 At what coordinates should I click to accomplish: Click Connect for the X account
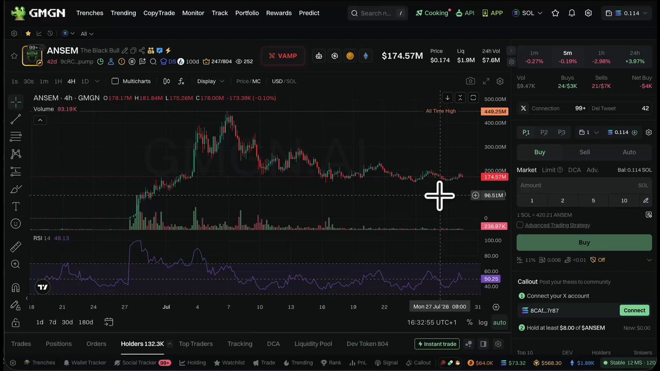pyautogui.click(x=634, y=311)
